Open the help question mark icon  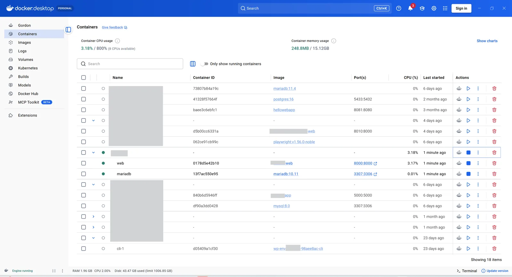[399, 8]
